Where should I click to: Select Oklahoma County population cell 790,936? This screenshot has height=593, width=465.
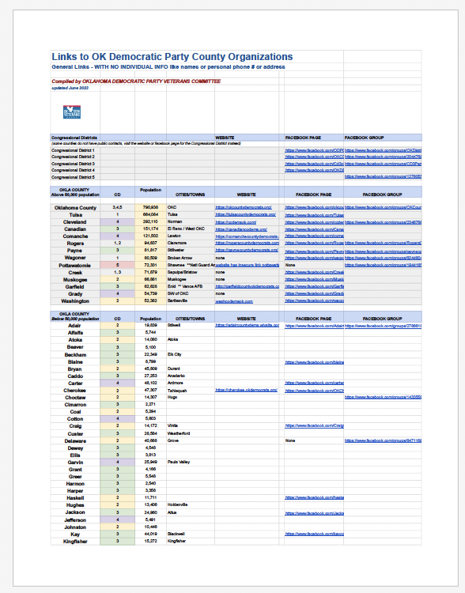point(150,207)
